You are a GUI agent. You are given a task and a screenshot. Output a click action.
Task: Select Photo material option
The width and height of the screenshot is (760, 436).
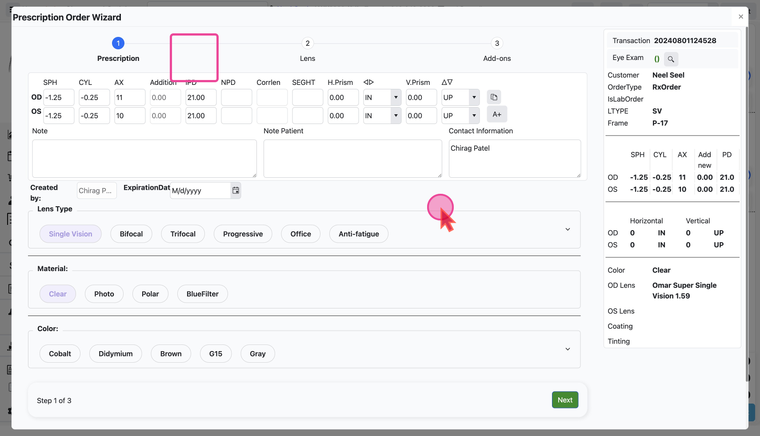[x=104, y=294]
